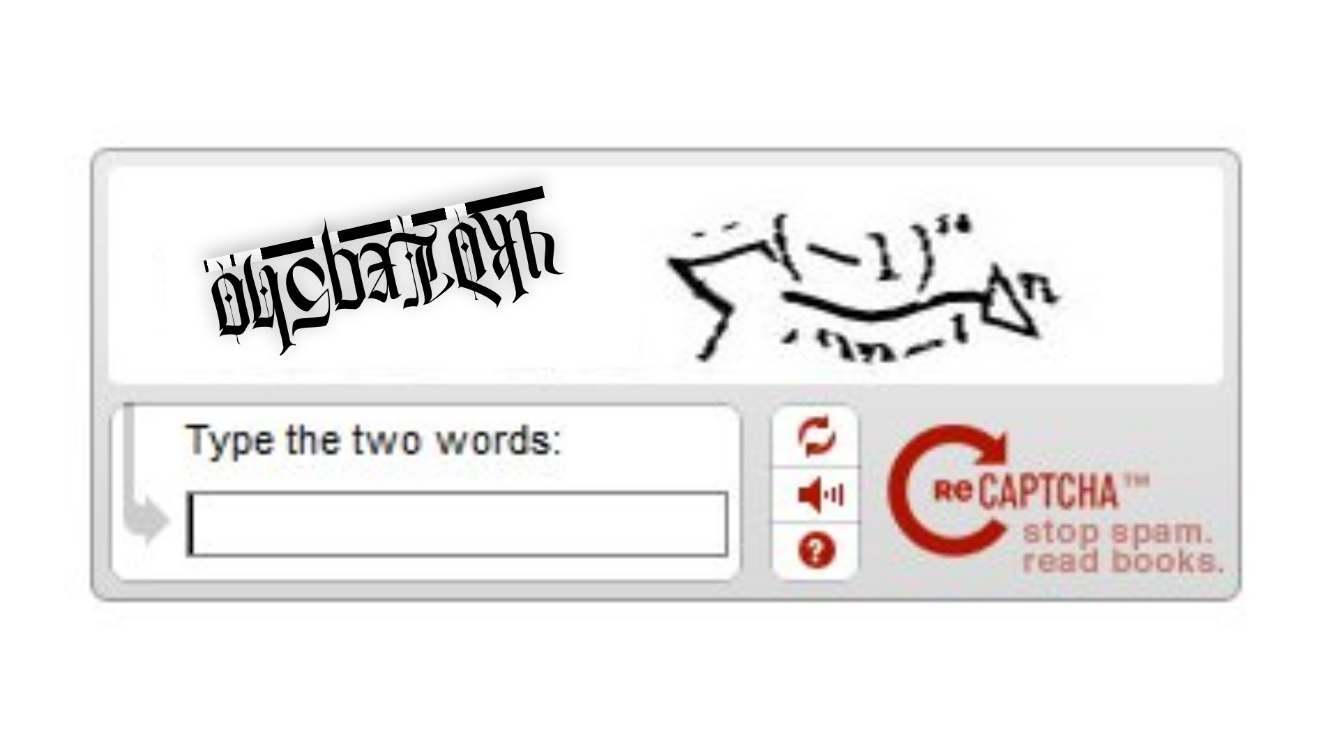Click the trademark symbol after CAPTCHA

(x=1135, y=481)
